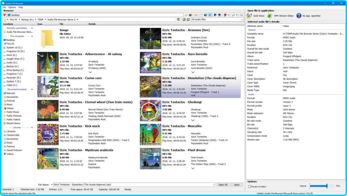Click the magnifying glass search icon

233,15
